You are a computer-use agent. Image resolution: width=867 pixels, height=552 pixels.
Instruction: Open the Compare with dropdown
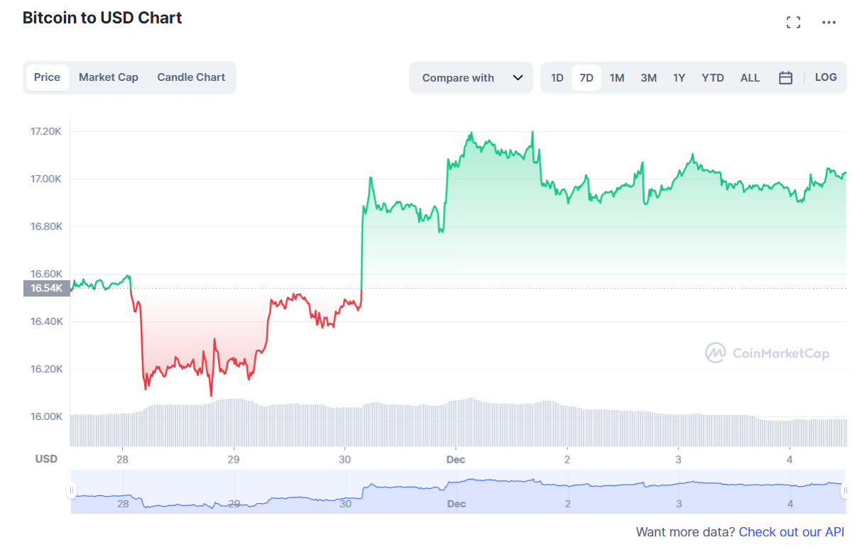(457, 77)
